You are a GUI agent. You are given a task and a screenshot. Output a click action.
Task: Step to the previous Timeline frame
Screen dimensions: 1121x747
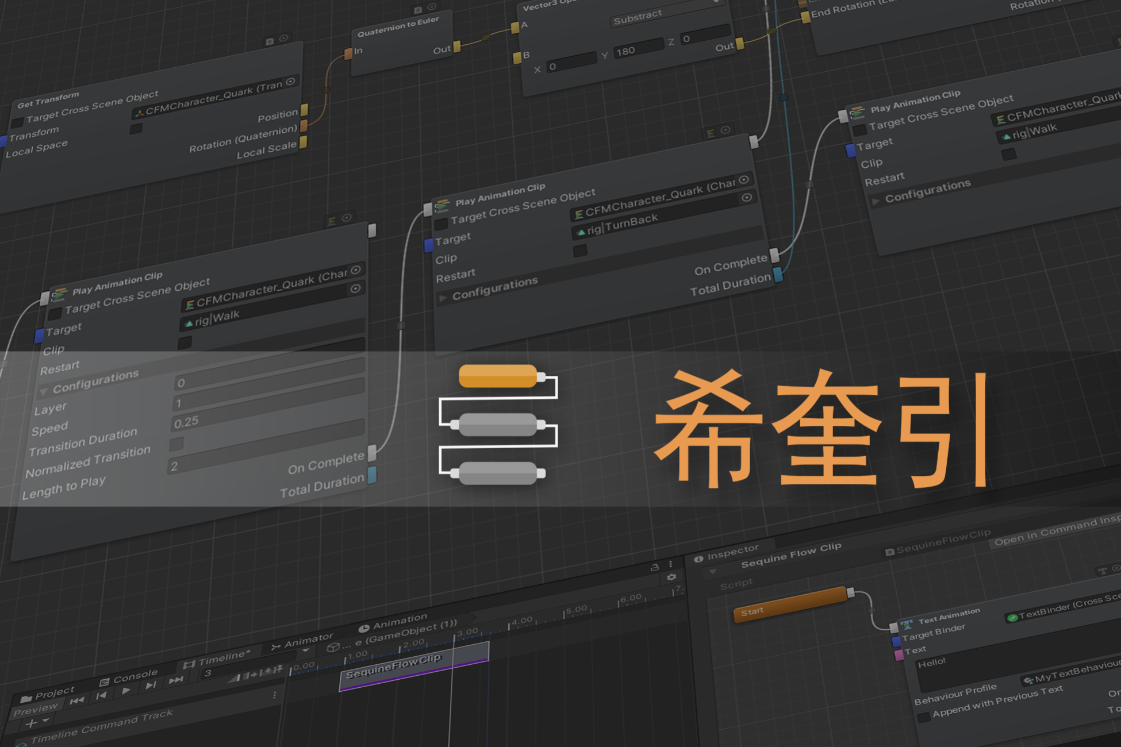click(x=101, y=695)
